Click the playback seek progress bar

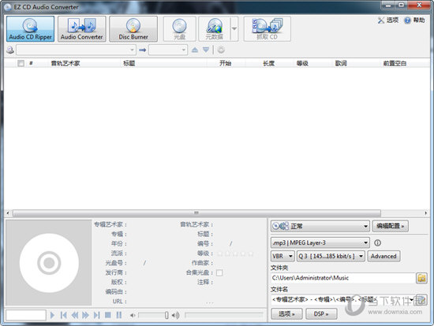[x=223, y=315]
